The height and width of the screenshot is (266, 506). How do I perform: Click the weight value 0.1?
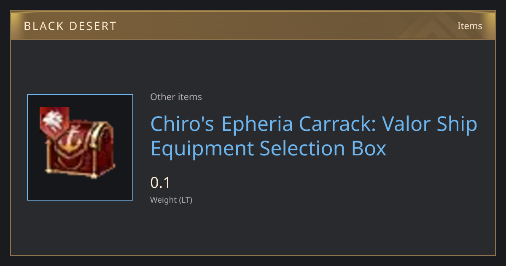pyautogui.click(x=160, y=182)
